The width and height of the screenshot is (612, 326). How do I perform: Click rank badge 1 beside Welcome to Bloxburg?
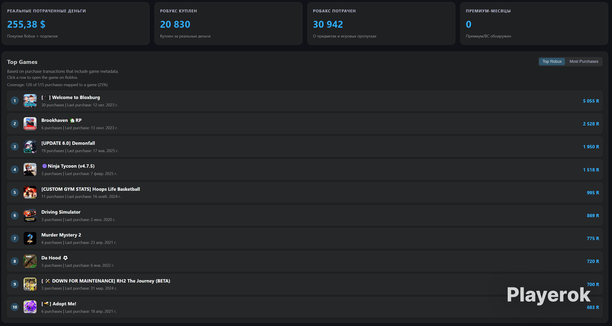[15, 101]
